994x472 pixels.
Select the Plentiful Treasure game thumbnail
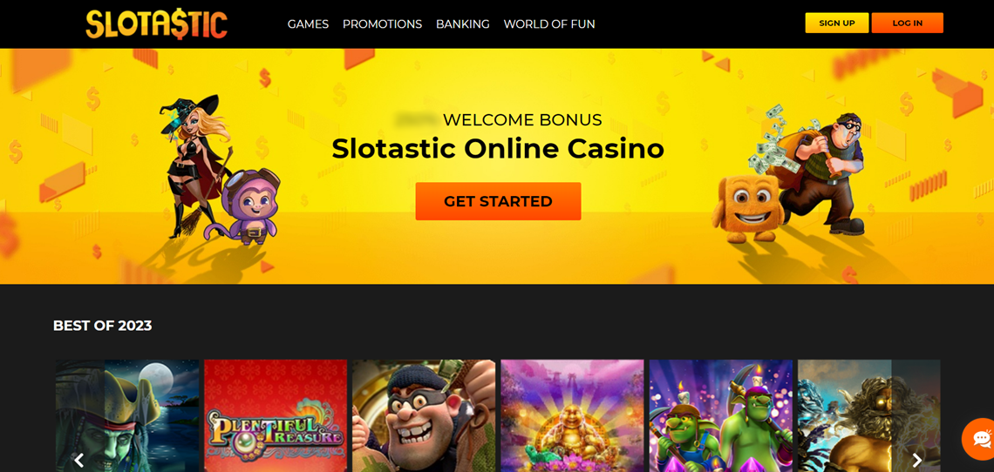(276, 415)
